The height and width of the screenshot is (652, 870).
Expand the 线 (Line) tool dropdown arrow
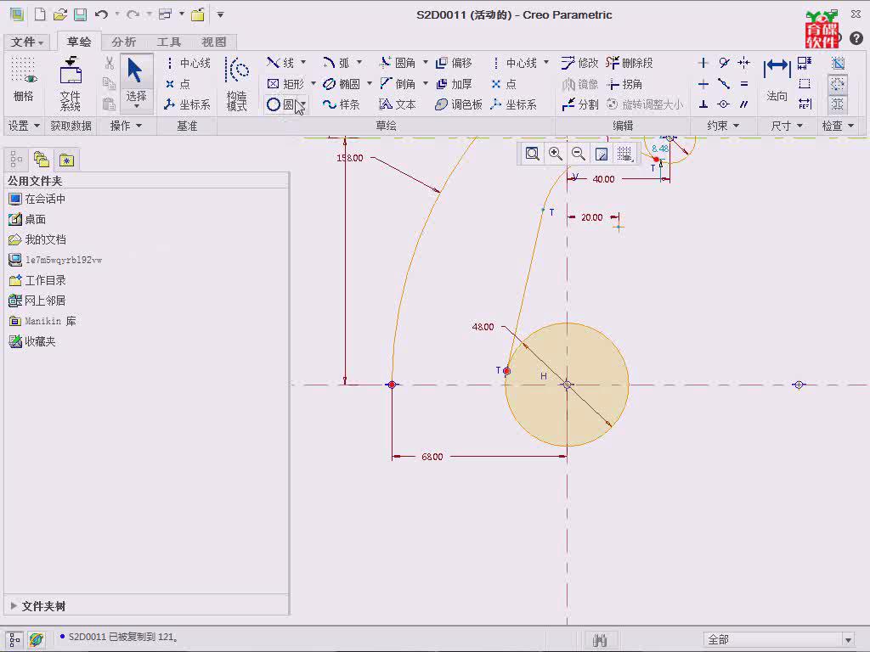(303, 62)
